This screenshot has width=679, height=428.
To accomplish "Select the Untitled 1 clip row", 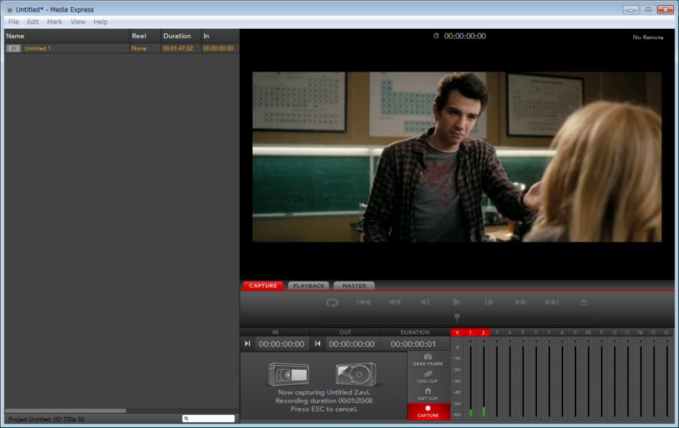I will click(122, 48).
